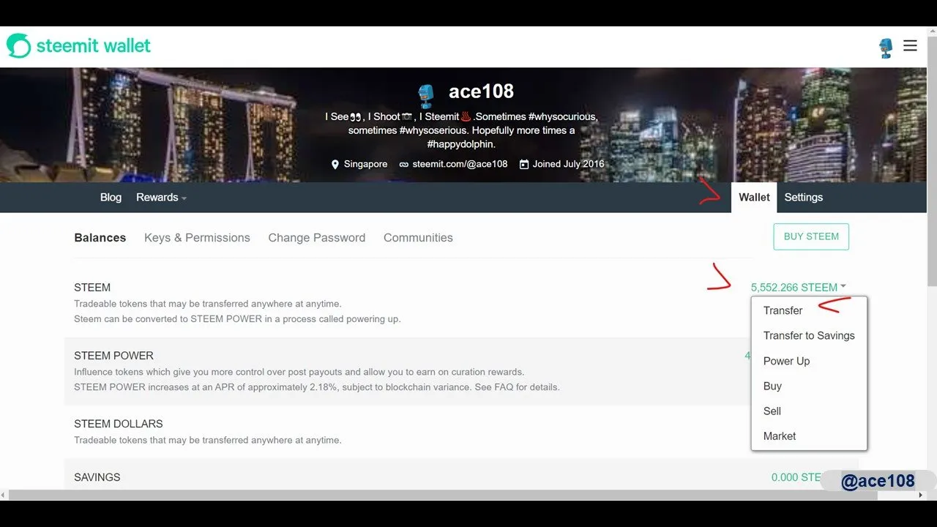Image resolution: width=937 pixels, height=527 pixels.
Task: Toggle the 5,552.266 STEEM balance dropdown
Action: click(x=799, y=288)
